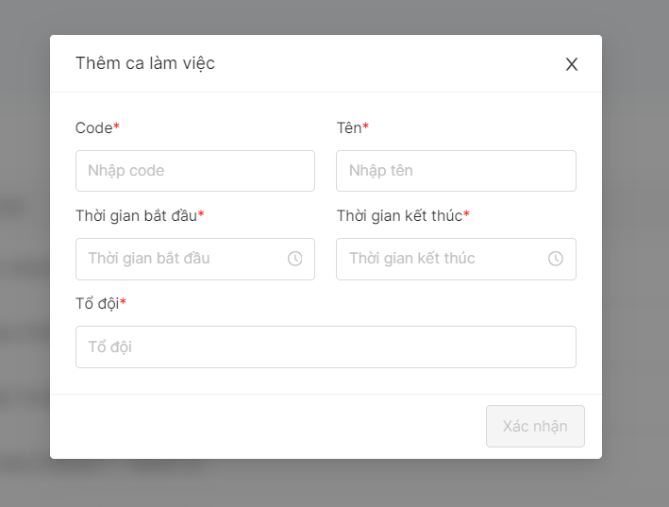Image resolution: width=669 pixels, height=507 pixels.
Task: Close the Thêm ca làm việc dialog
Action: (x=571, y=64)
